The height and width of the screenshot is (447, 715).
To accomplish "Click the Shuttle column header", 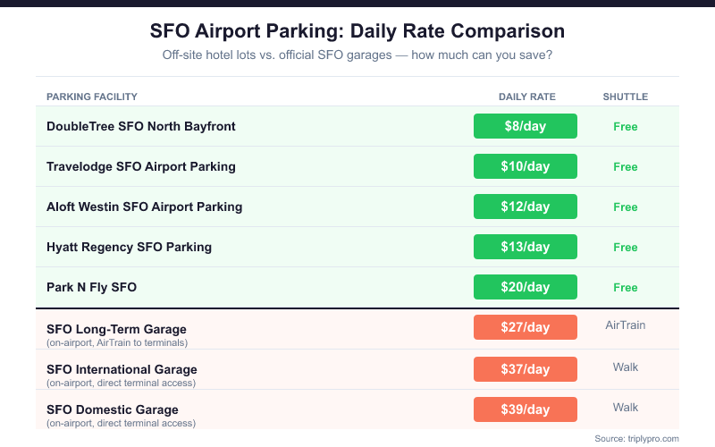I will pyautogui.click(x=626, y=97).
